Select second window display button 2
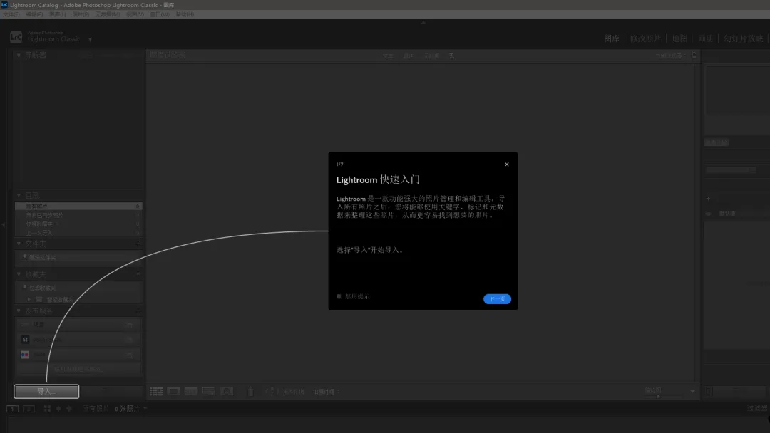The height and width of the screenshot is (433, 770). click(x=29, y=409)
